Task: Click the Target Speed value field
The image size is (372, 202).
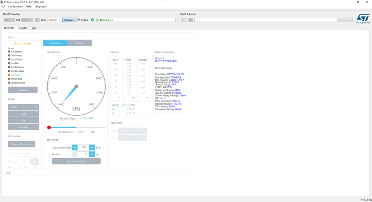Action: tap(83, 147)
